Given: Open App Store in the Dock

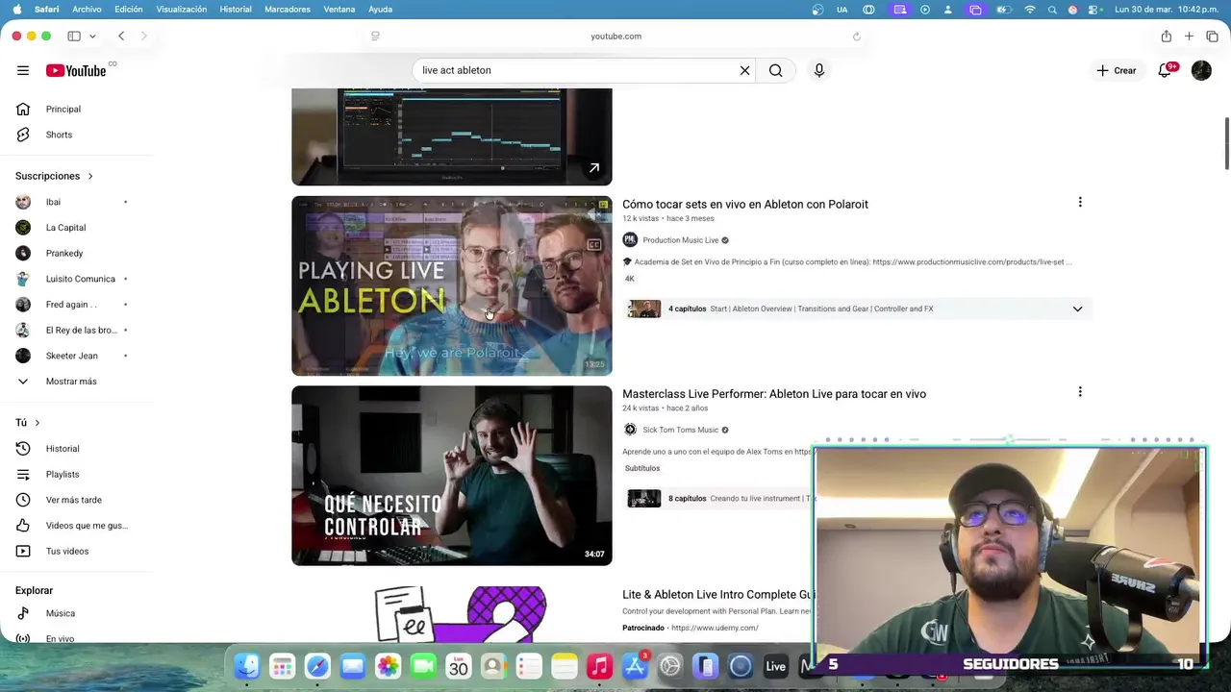Looking at the screenshot, I should coord(635,666).
